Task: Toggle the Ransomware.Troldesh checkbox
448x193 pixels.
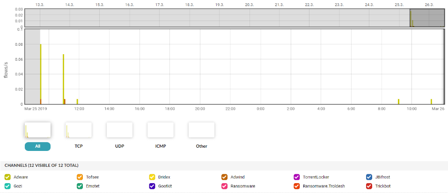Action: (x=297, y=186)
